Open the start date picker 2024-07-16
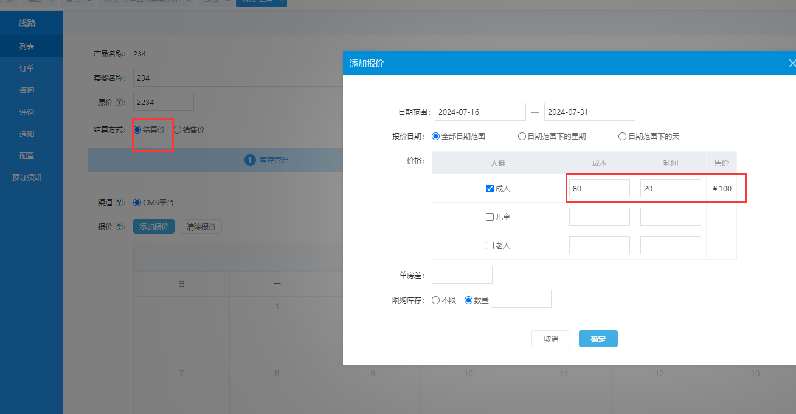This screenshot has width=796, height=414. point(480,112)
